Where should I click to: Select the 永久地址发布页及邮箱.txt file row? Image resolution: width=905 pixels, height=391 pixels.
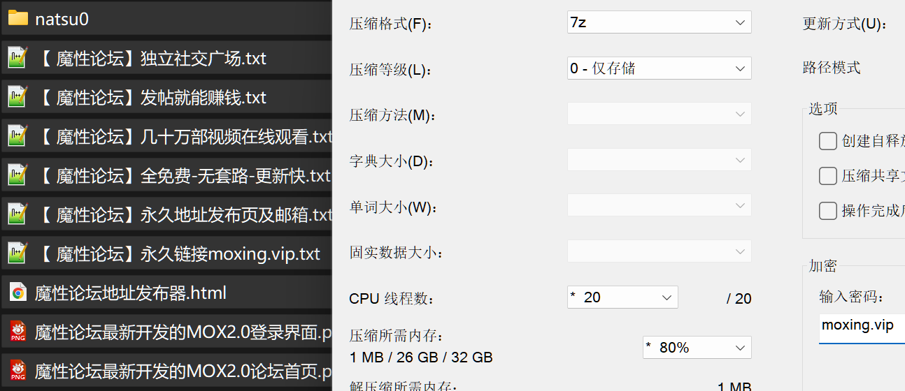[166, 214]
